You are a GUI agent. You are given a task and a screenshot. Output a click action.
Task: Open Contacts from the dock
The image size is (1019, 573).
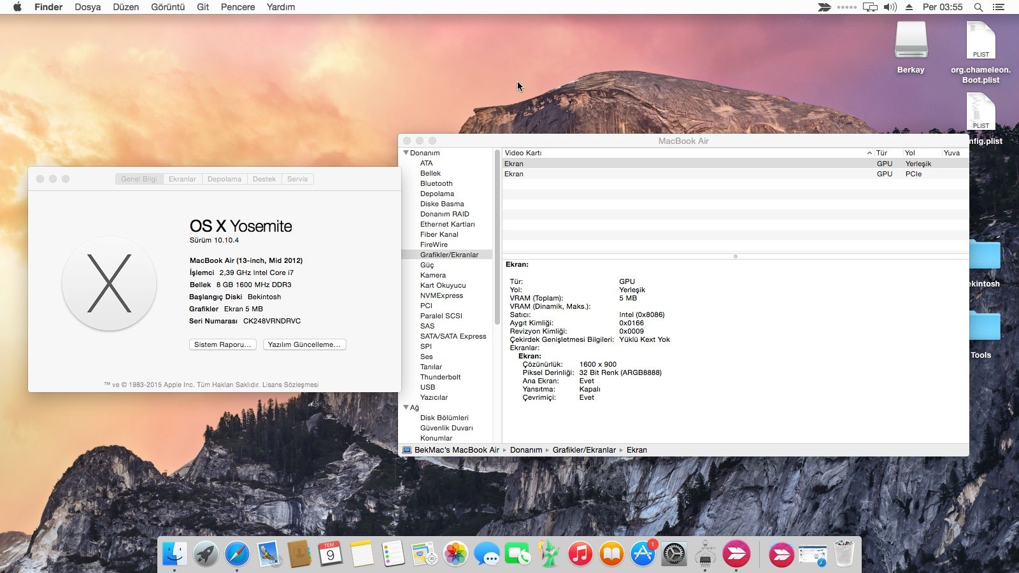coord(299,554)
